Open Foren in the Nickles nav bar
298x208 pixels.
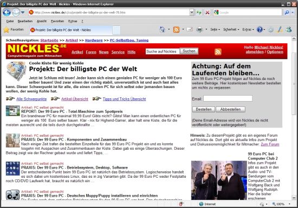pyautogui.click(x=91, y=52)
